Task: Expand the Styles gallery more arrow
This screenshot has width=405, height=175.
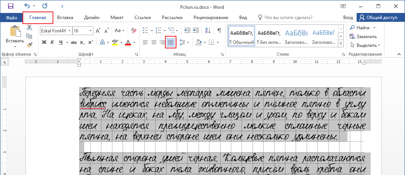Action: coord(341,43)
